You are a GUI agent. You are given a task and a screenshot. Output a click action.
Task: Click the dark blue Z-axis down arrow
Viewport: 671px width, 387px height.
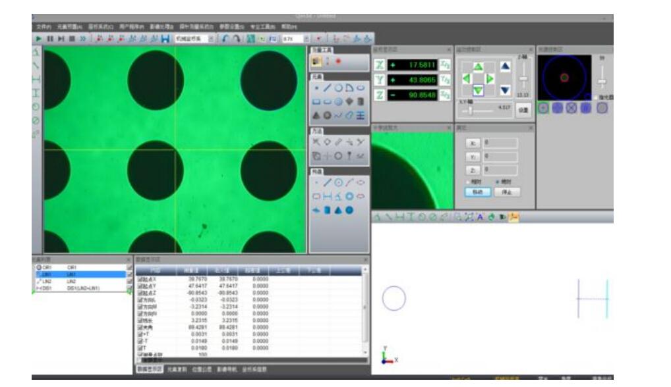click(505, 90)
